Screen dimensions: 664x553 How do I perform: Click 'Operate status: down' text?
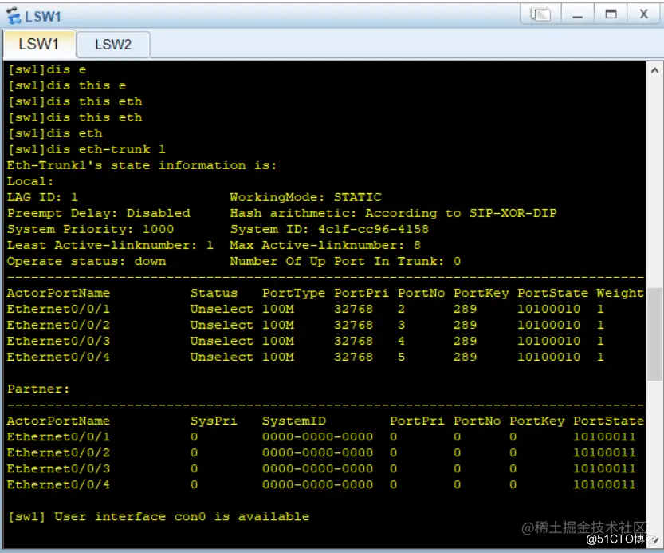pyautogui.click(x=86, y=261)
